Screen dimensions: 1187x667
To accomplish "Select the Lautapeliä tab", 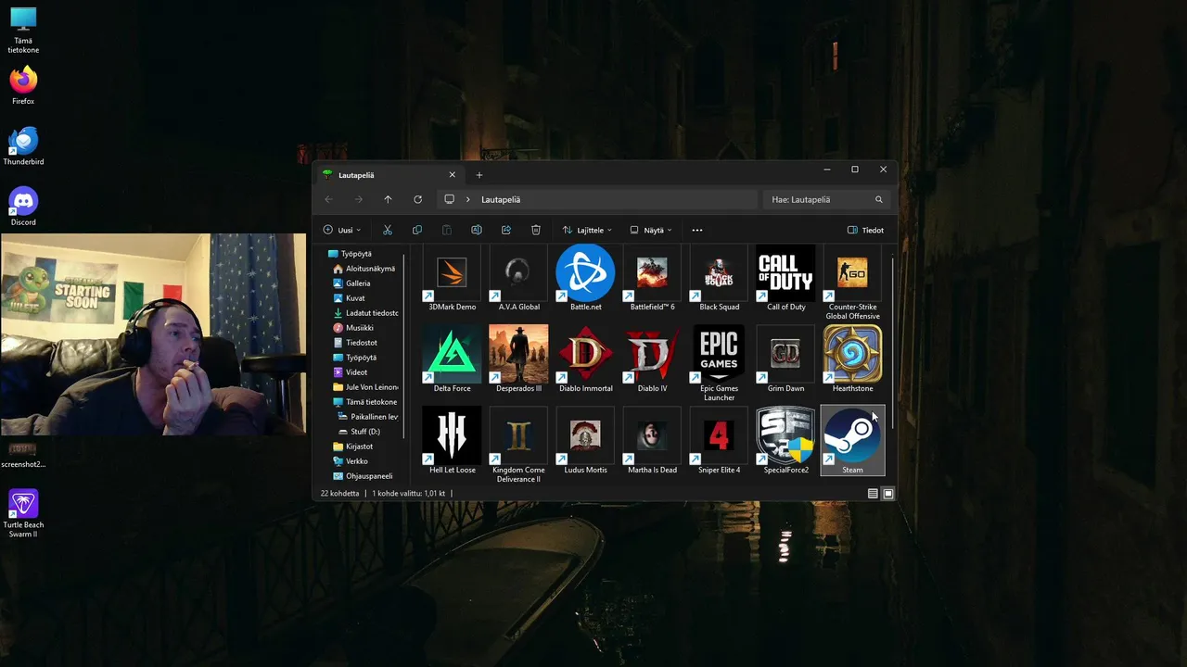I will tap(389, 175).
